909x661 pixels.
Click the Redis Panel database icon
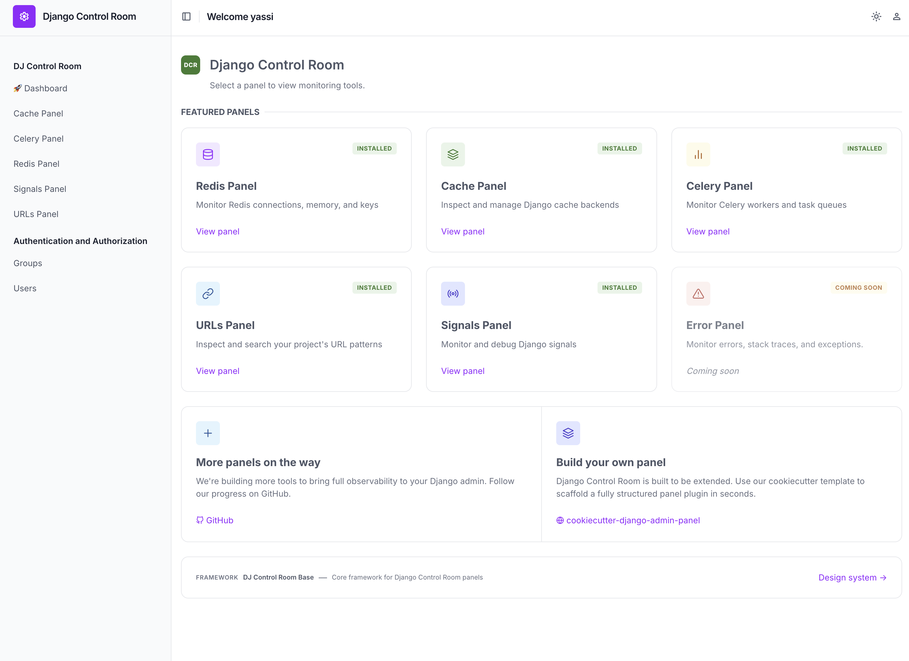(x=208, y=154)
